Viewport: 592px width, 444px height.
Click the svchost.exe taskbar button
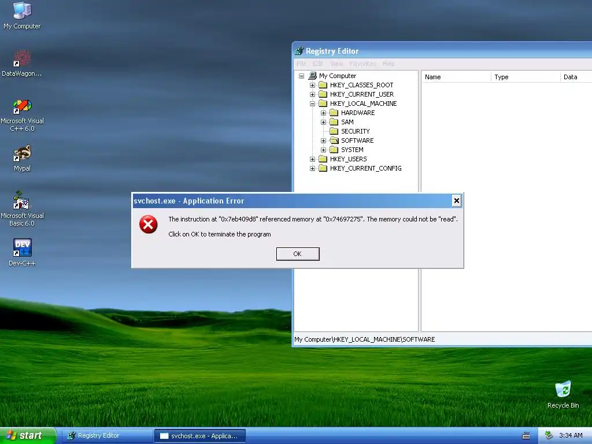click(199, 436)
